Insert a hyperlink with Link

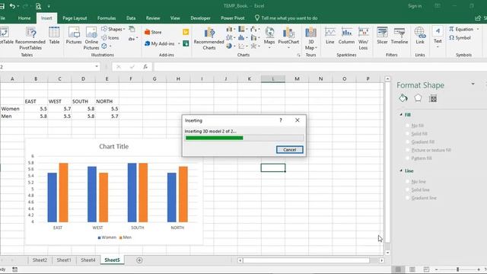click(x=419, y=36)
